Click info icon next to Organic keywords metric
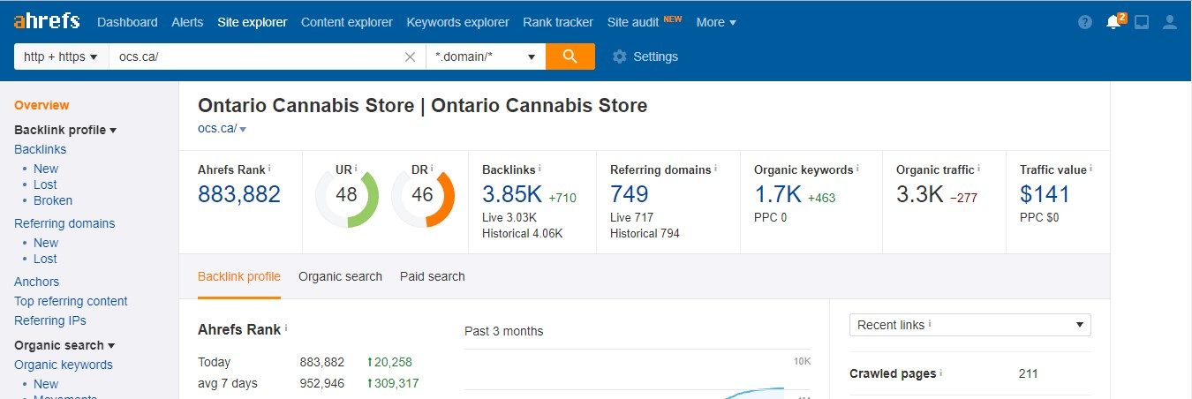1192x399 pixels. 857,168
